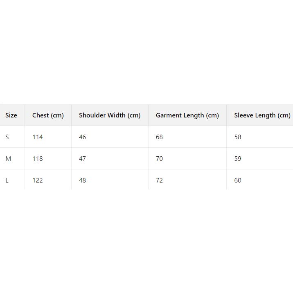The image size is (293, 293).
Task: Click the chest value 122
Action: [x=38, y=180]
